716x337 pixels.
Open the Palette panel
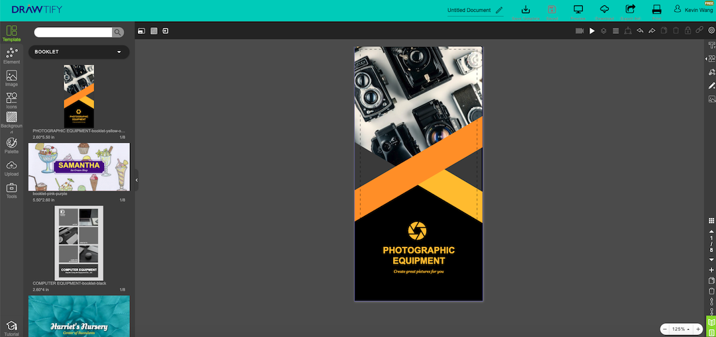tap(11, 146)
